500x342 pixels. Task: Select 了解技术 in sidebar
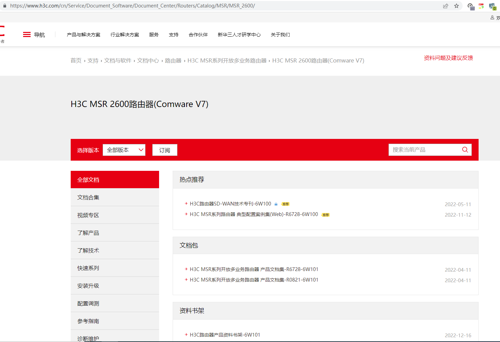tap(115, 250)
